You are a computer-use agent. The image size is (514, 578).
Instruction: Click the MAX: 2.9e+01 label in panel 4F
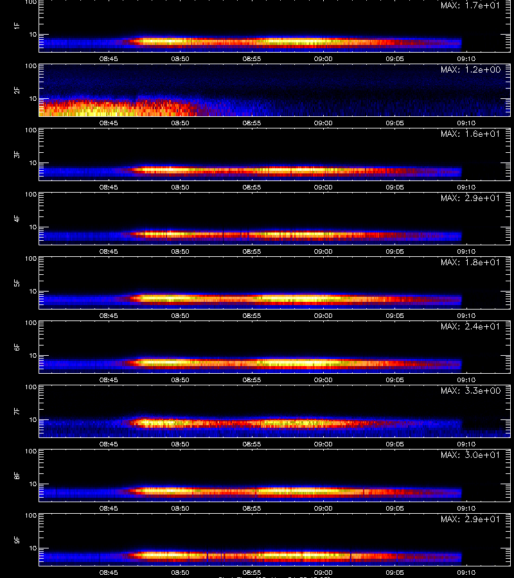coord(470,198)
